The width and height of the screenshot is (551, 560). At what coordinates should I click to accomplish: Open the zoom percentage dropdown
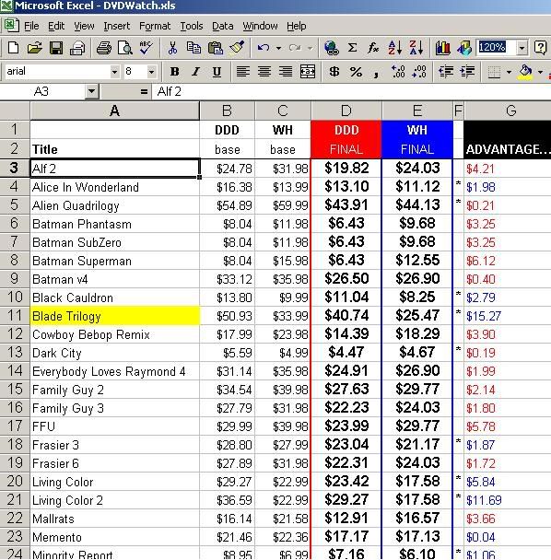coord(522,48)
